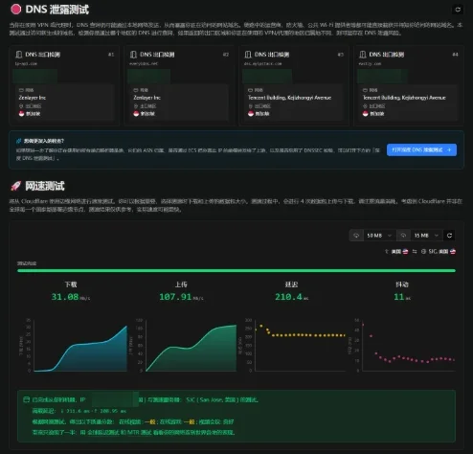Image resolution: width=473 pixels, height=454 pixels.
Task: Click the server icon of DNS card #4
Action: pos(363,55)
